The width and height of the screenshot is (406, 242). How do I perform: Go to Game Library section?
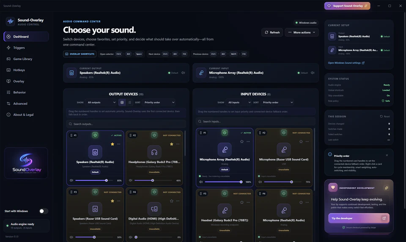pos(26,59)
